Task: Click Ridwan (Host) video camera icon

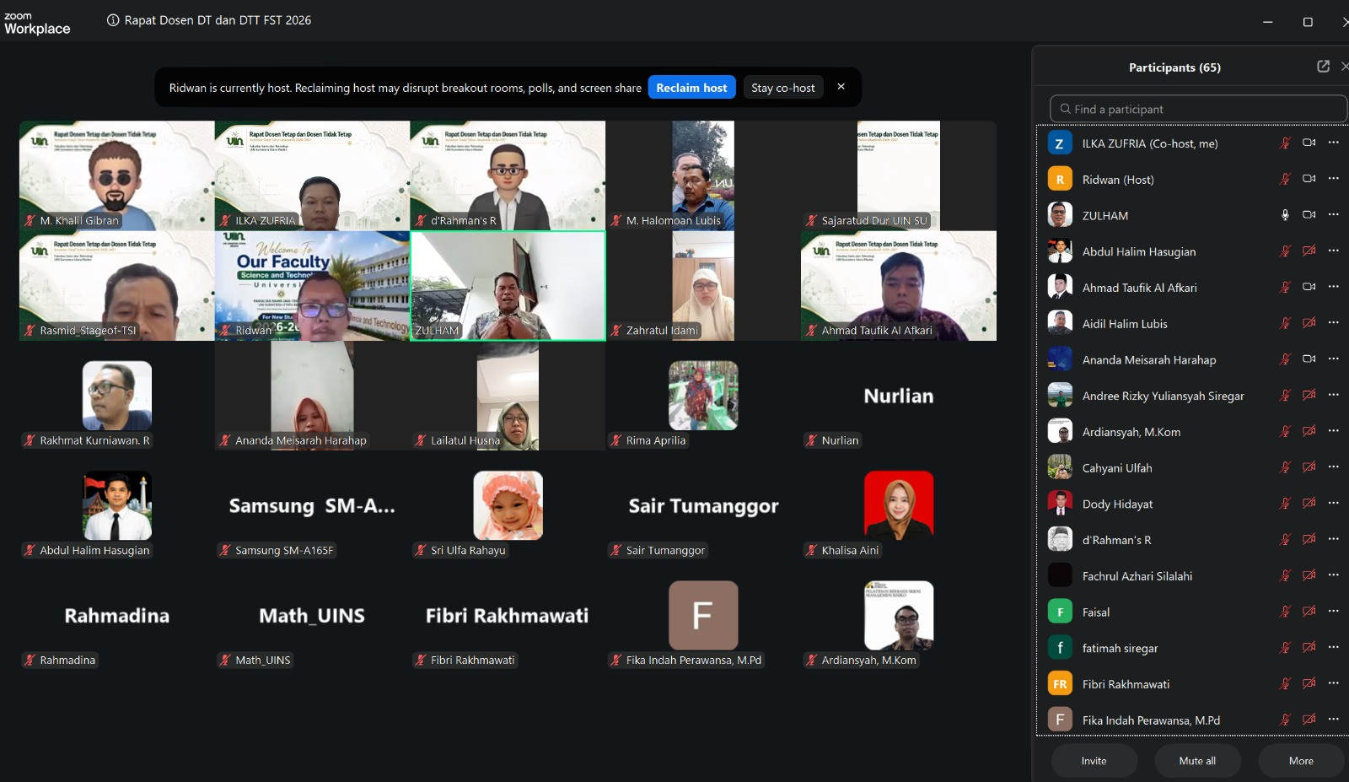Action: pyautogui.click(x=1309, y=179)
